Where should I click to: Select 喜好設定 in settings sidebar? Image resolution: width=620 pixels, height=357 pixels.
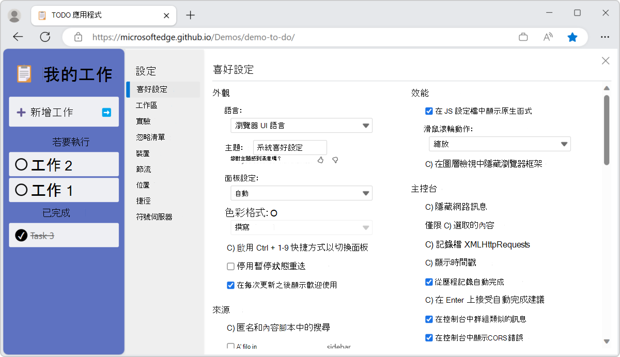point(163,89)
